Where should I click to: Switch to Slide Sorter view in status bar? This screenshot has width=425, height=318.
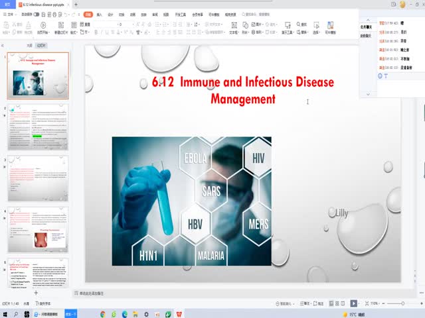(337, 303)
